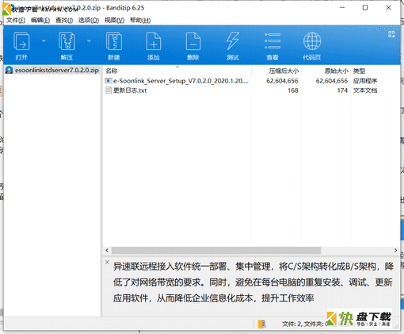Close the archive comment panel
This screenshot has width=404, height=334.
107,262
